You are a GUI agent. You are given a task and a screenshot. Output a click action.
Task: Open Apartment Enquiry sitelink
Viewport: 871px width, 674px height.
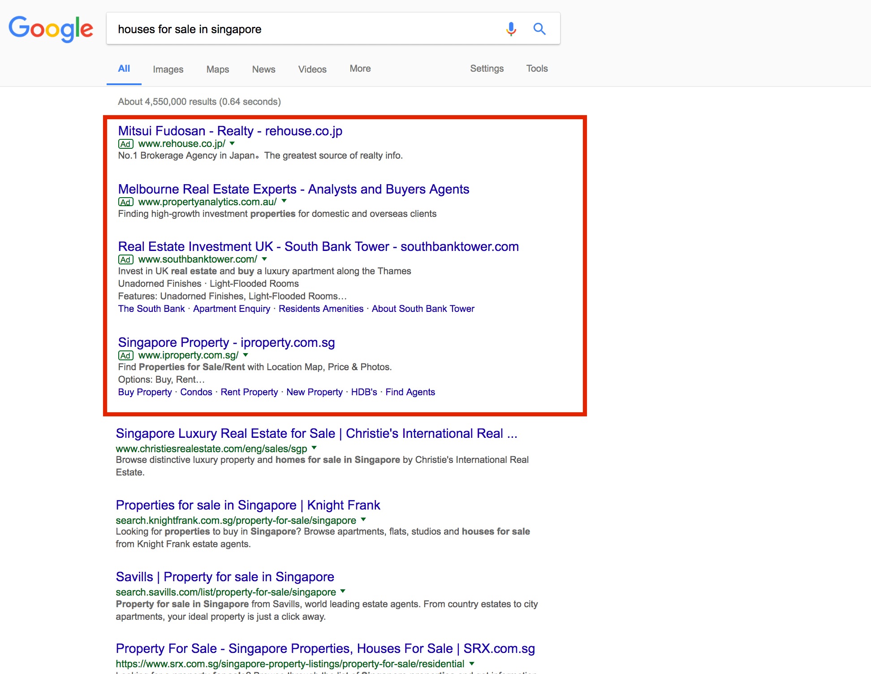tap(232, 309)
